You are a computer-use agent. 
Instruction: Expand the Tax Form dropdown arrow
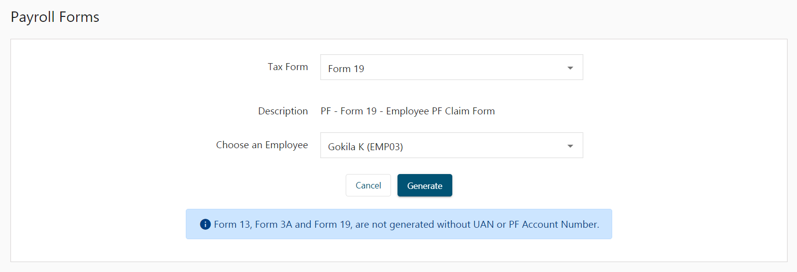[x=570, y=68]
